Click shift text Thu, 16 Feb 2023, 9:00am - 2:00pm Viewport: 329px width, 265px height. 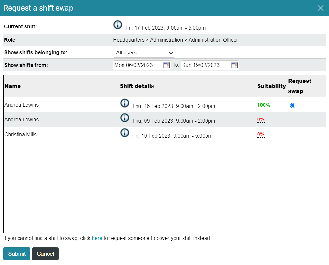click(x=174, y=106)
